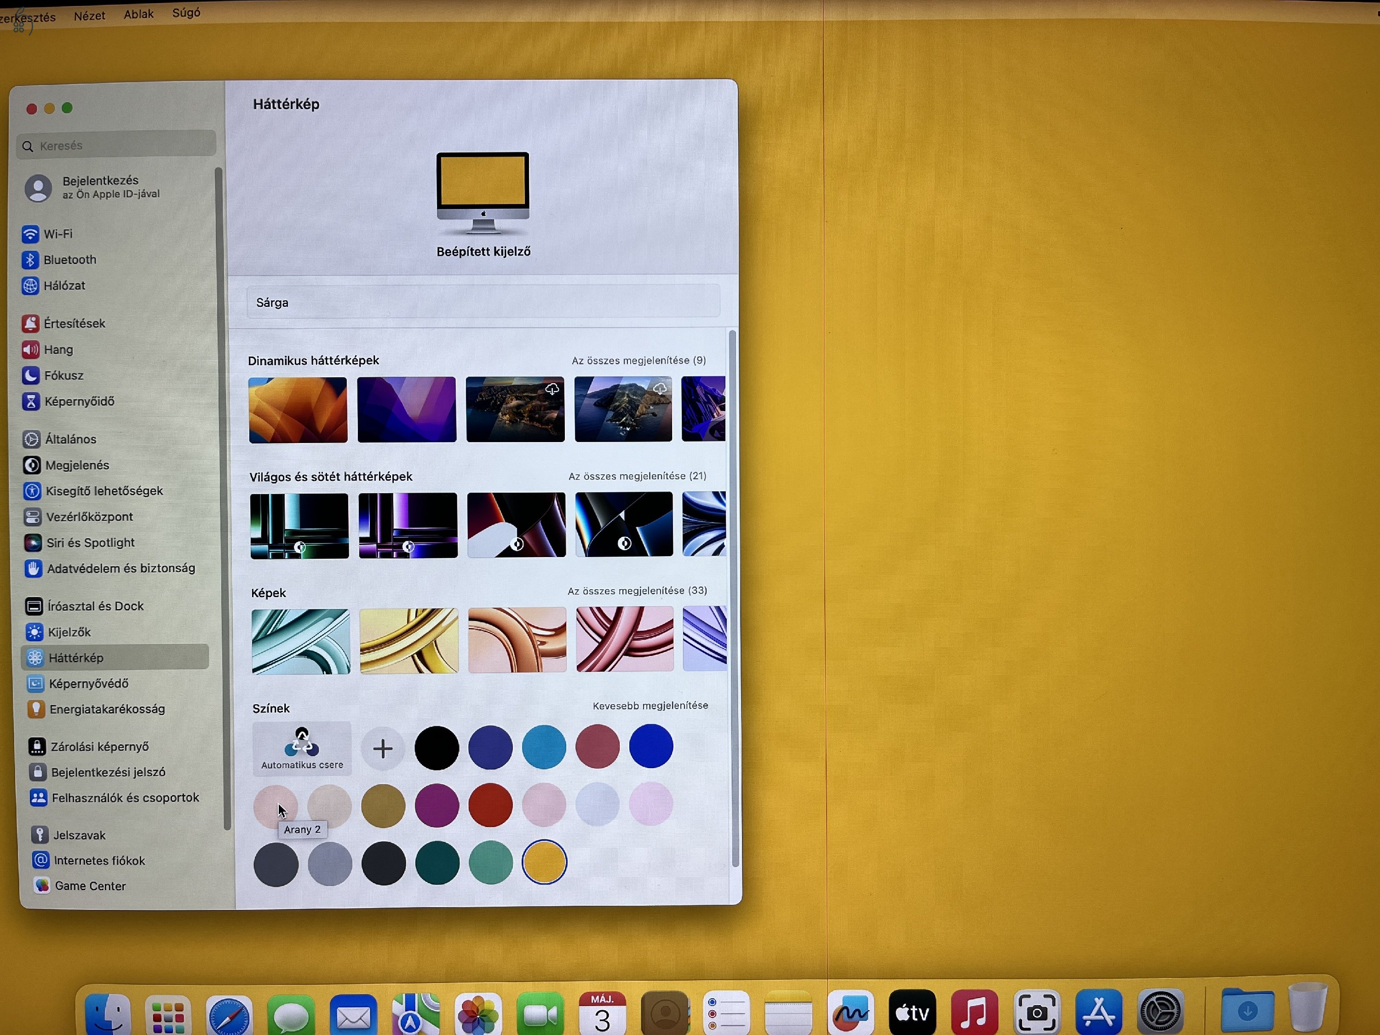Screen dimensions: 1380x1035
Task: Choose the purple Monterey dynamic wallpaper
Action: 407,409
